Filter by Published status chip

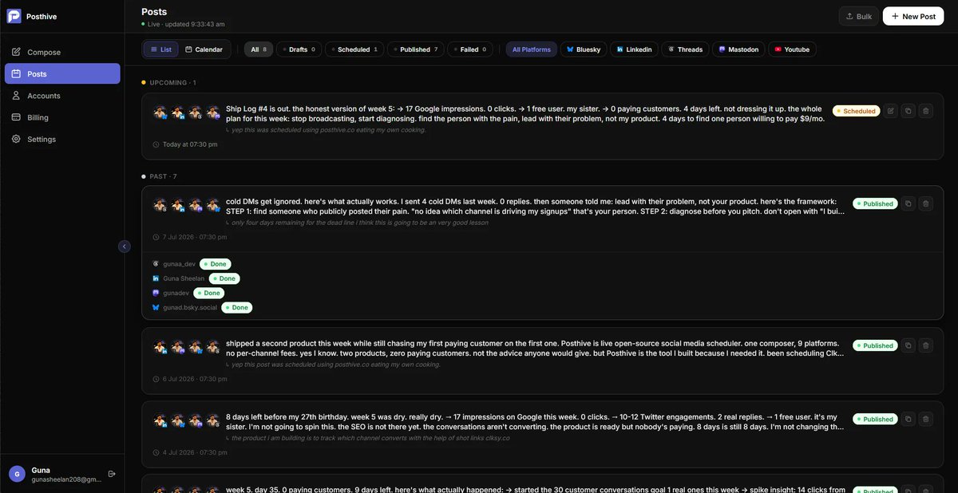(416, 49)
